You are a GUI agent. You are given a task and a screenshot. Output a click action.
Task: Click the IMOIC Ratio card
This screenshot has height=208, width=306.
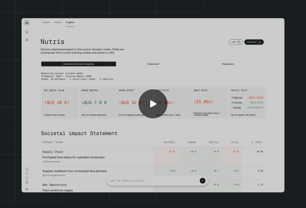coord(210,102)
